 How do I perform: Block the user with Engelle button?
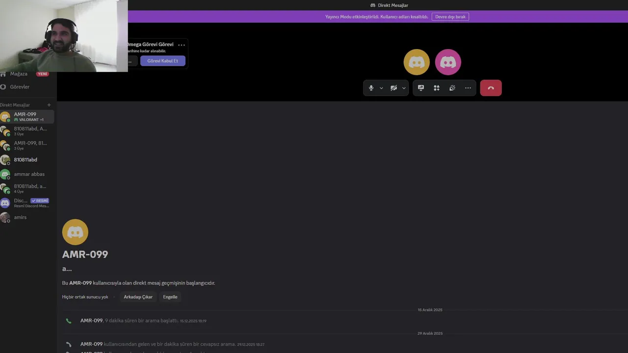(170, 297)
